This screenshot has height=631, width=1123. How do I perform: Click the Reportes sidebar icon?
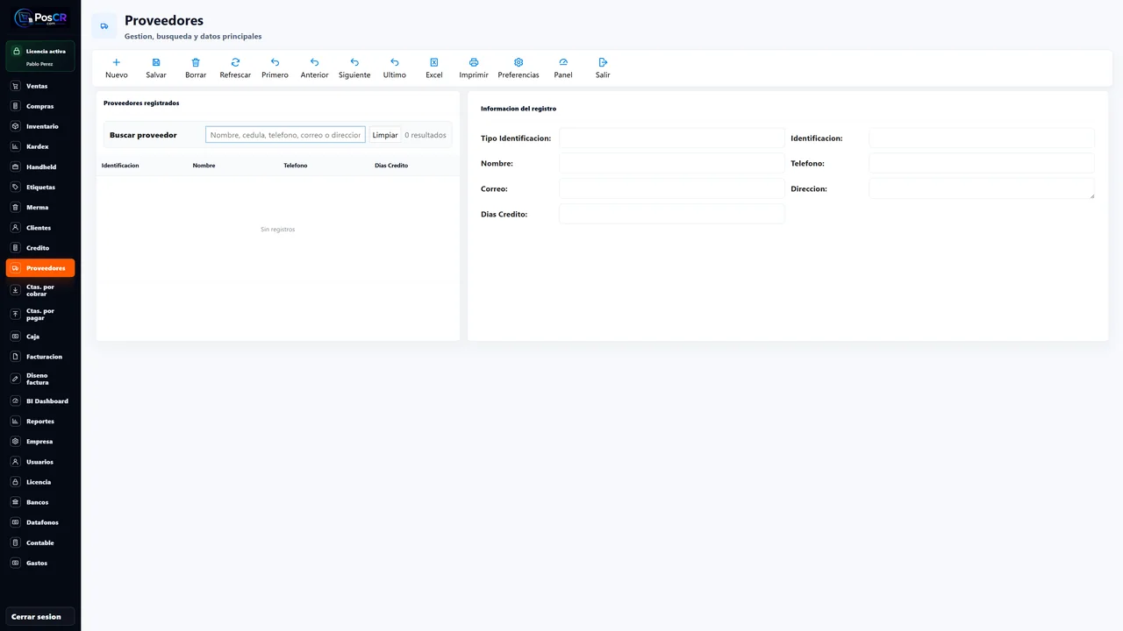(x=16, y=422)
